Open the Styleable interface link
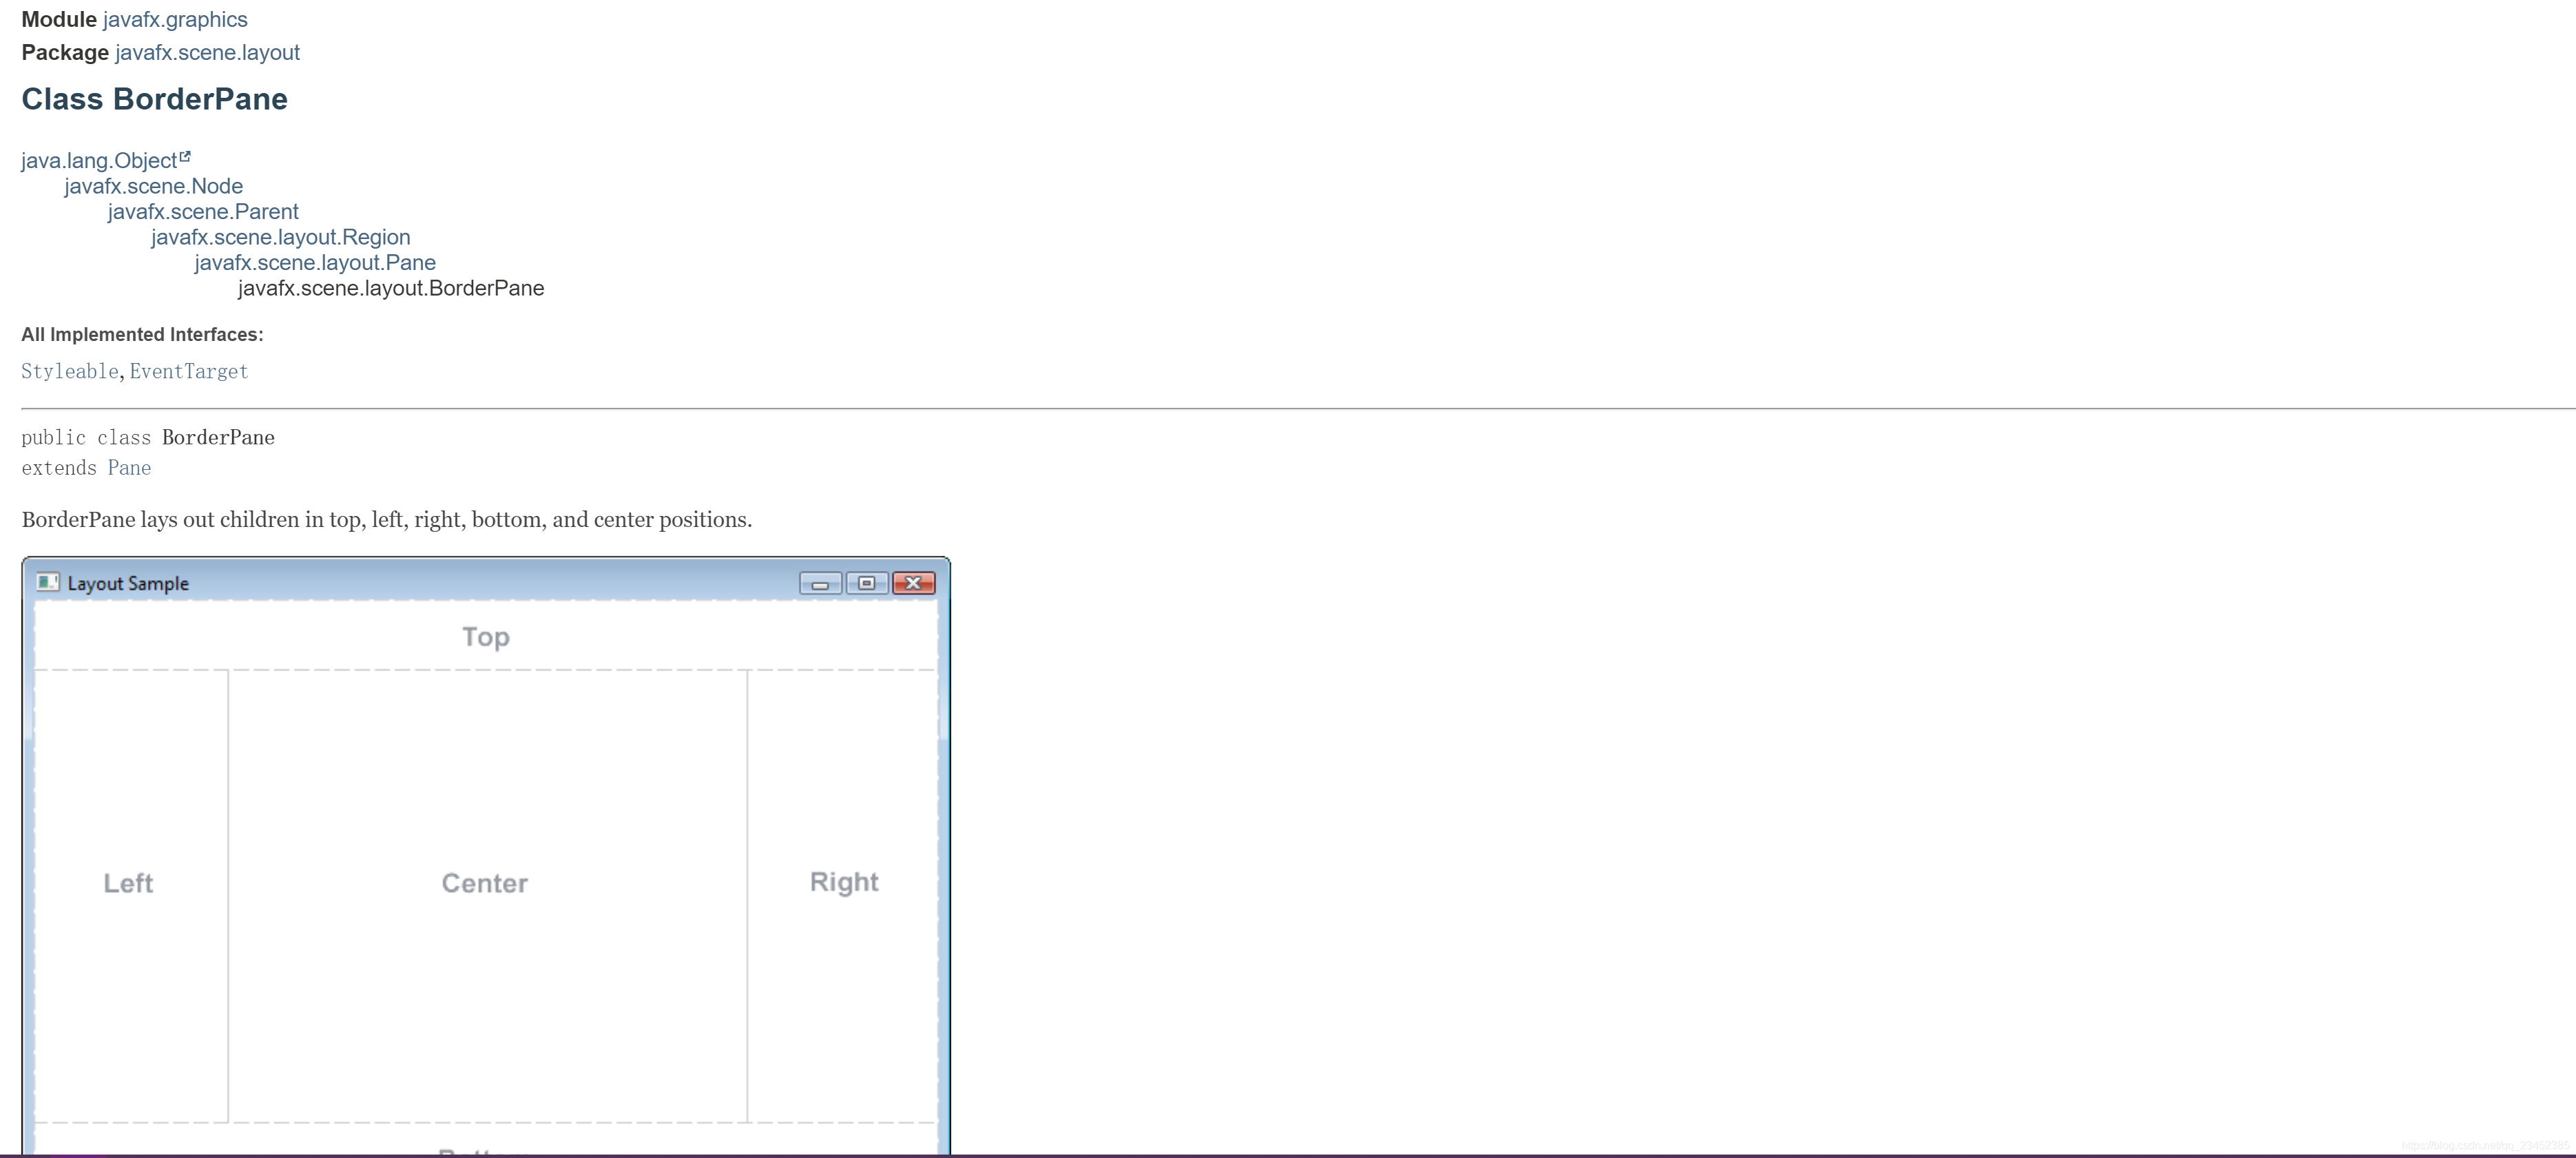This screenshot has width=2576, height=1158. tap(70, 372)
